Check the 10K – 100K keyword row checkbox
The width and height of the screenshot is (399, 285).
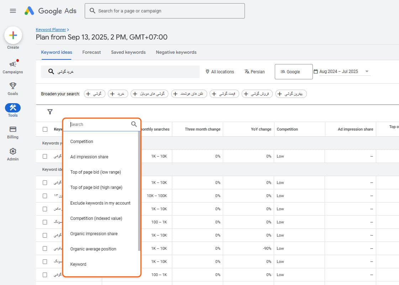[45, 196]
